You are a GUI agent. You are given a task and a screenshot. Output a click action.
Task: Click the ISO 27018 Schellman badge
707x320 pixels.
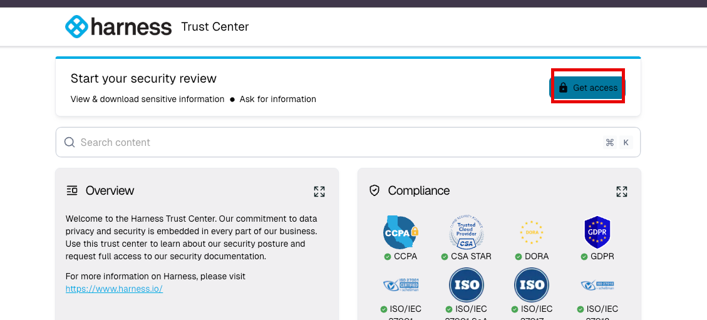[597, 285]
